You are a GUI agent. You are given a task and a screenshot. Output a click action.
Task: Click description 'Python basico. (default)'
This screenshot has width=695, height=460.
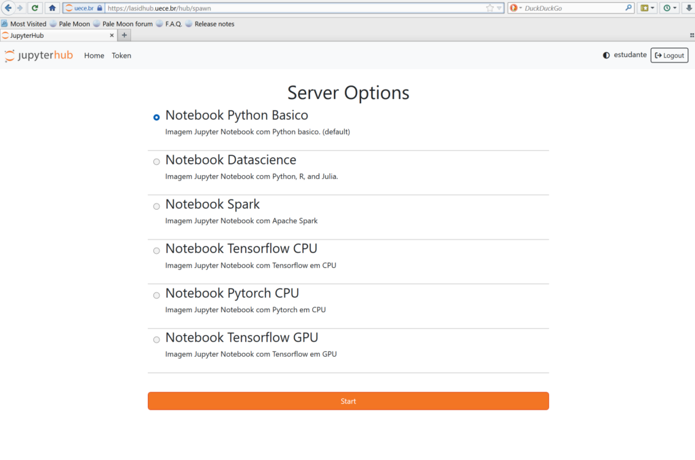click(257, 132)
